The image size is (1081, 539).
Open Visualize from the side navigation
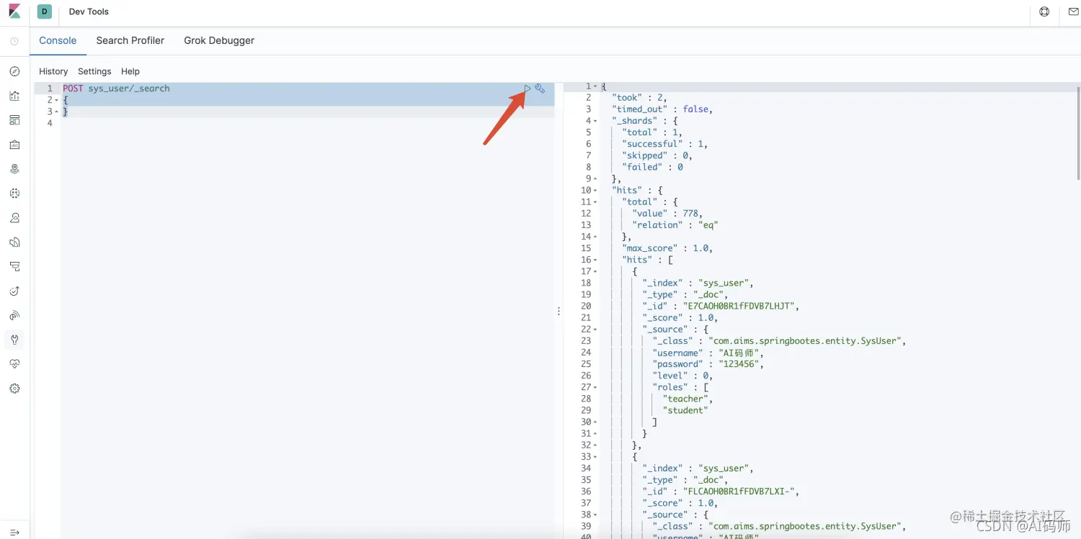tap(14, 96)
